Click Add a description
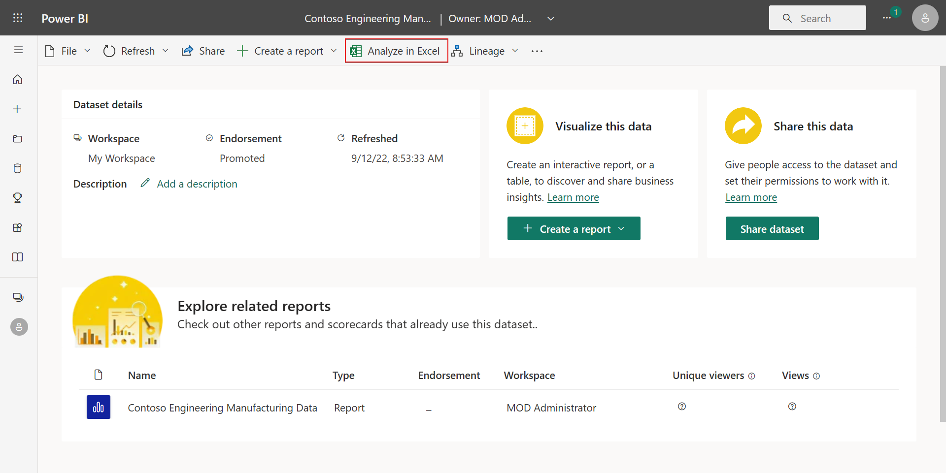The image size is (946, 473). (x=197, y=184)
